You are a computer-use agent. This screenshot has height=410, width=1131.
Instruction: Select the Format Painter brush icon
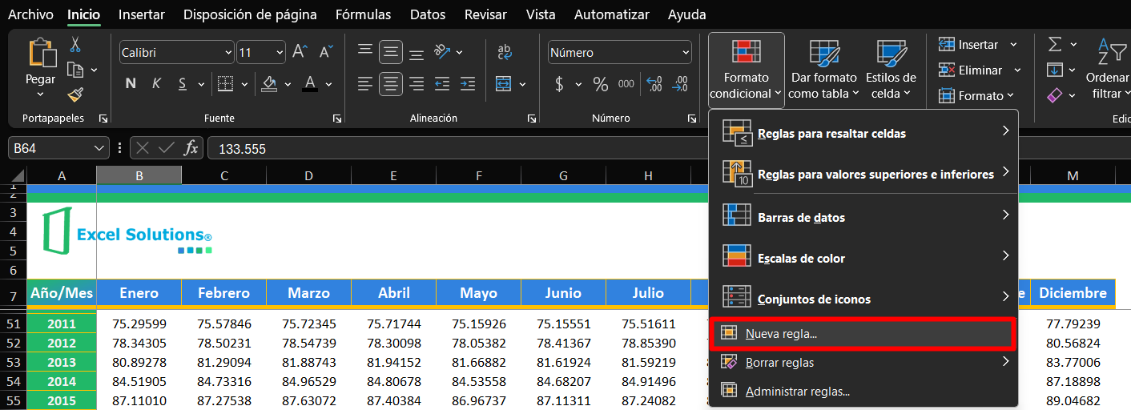point(75,94)
